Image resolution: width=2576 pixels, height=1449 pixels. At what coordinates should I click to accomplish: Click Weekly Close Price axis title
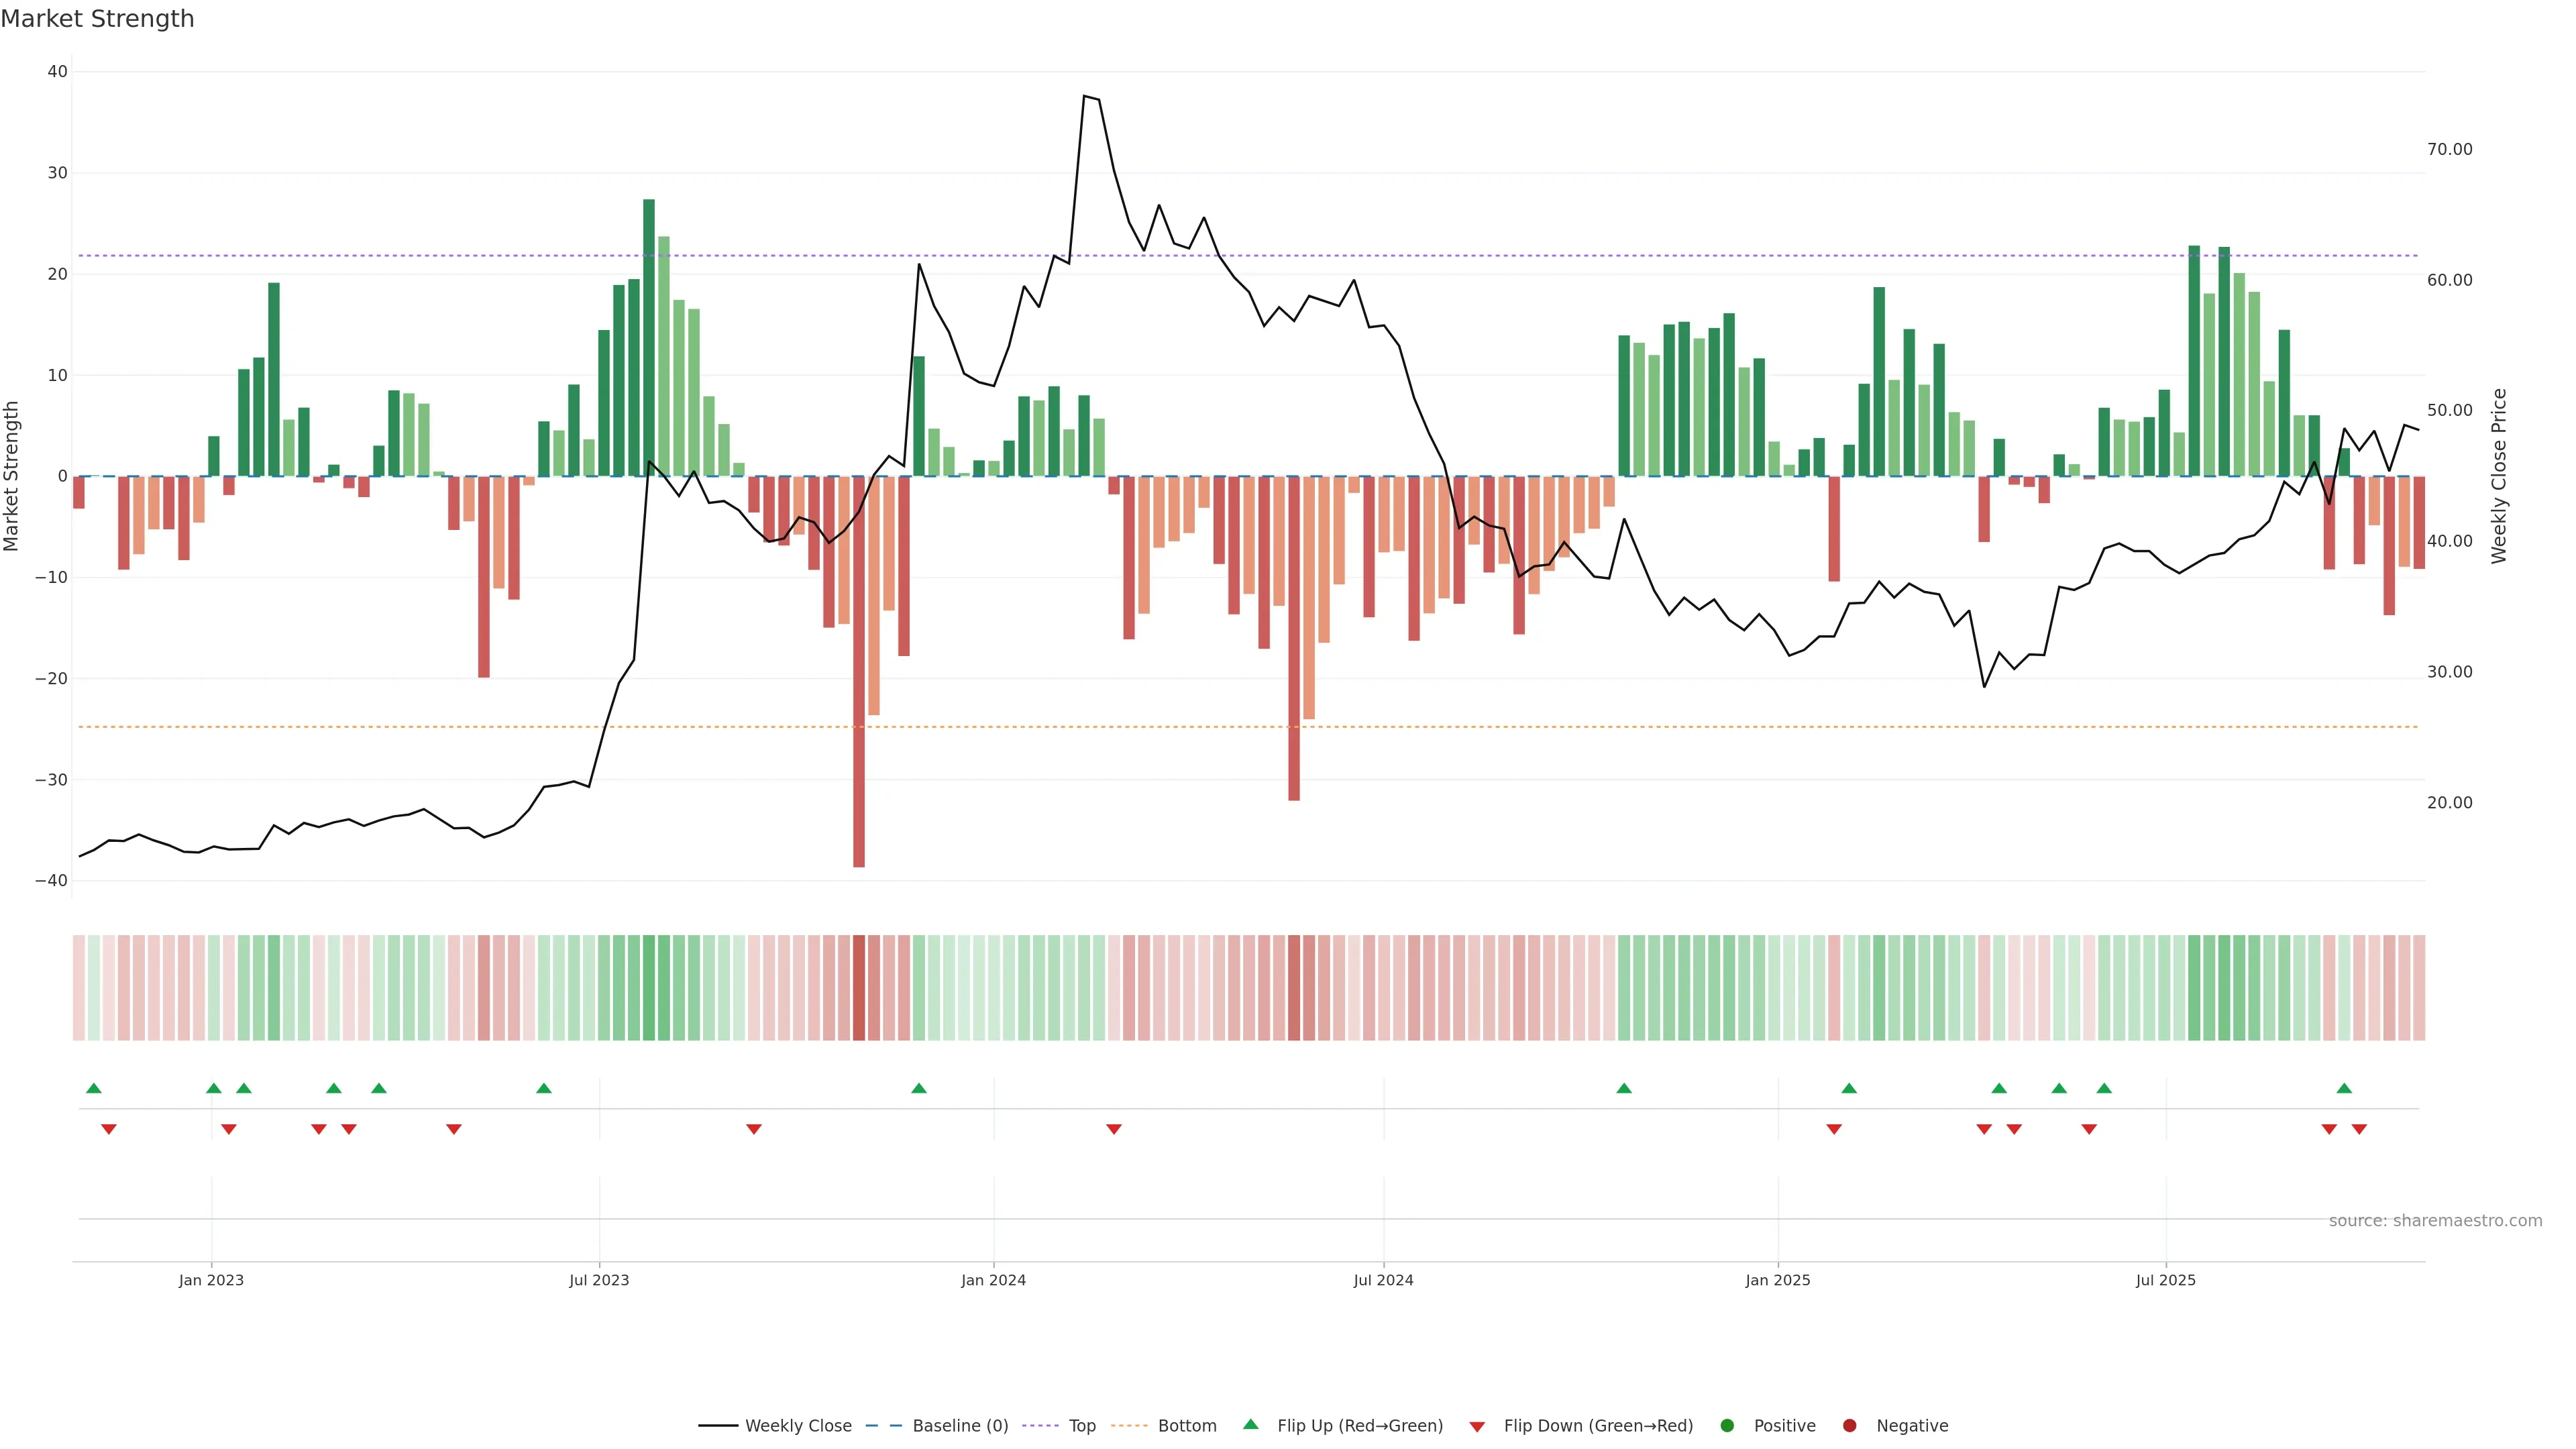[2499, 476]
